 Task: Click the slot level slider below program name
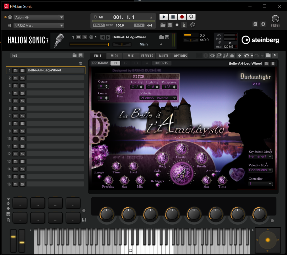[89, 45]
